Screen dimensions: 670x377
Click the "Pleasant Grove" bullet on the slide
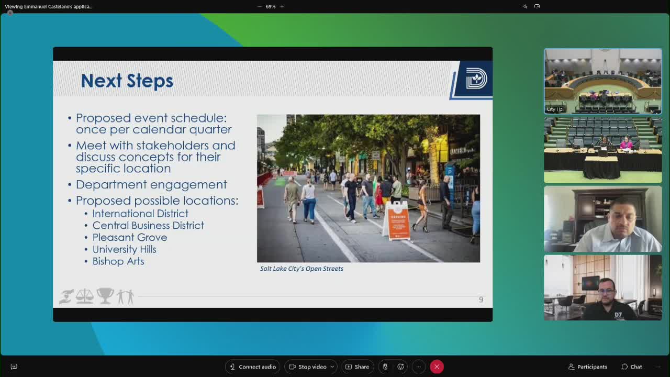coord(130,237)
